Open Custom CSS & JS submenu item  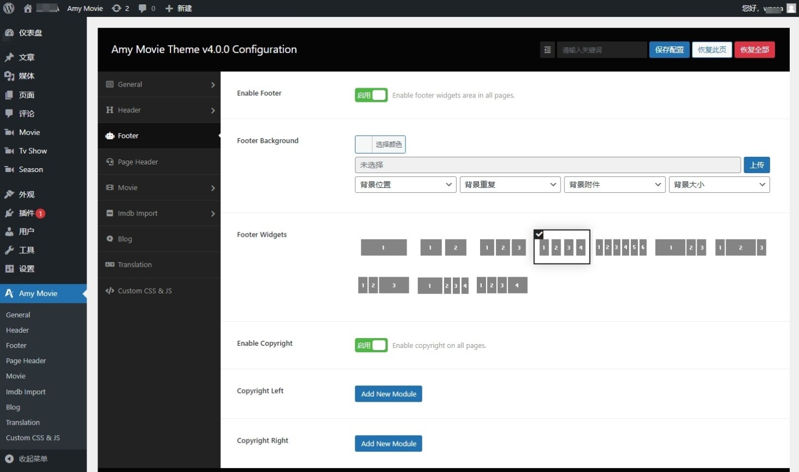(33, 438)
